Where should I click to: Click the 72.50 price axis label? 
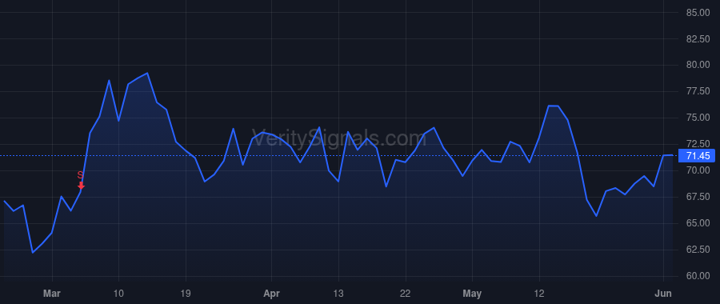coord(698,144)
